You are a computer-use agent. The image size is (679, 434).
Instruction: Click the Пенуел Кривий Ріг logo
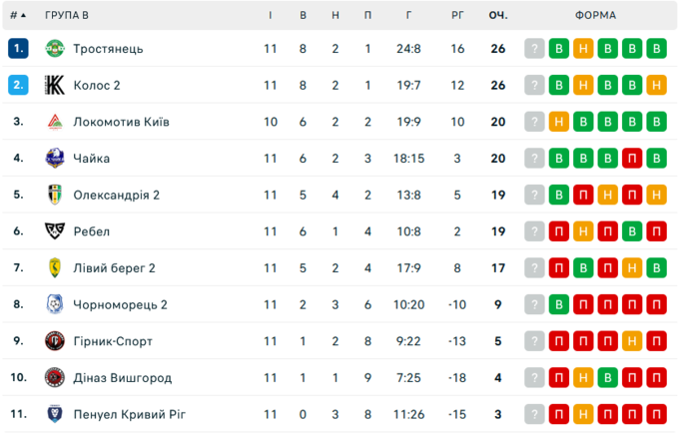55,414
